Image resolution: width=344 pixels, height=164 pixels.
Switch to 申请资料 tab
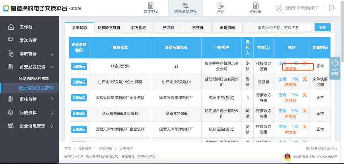coord(227,28)
